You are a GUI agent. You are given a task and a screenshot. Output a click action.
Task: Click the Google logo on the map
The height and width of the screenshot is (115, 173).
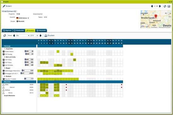click(145, 26)
